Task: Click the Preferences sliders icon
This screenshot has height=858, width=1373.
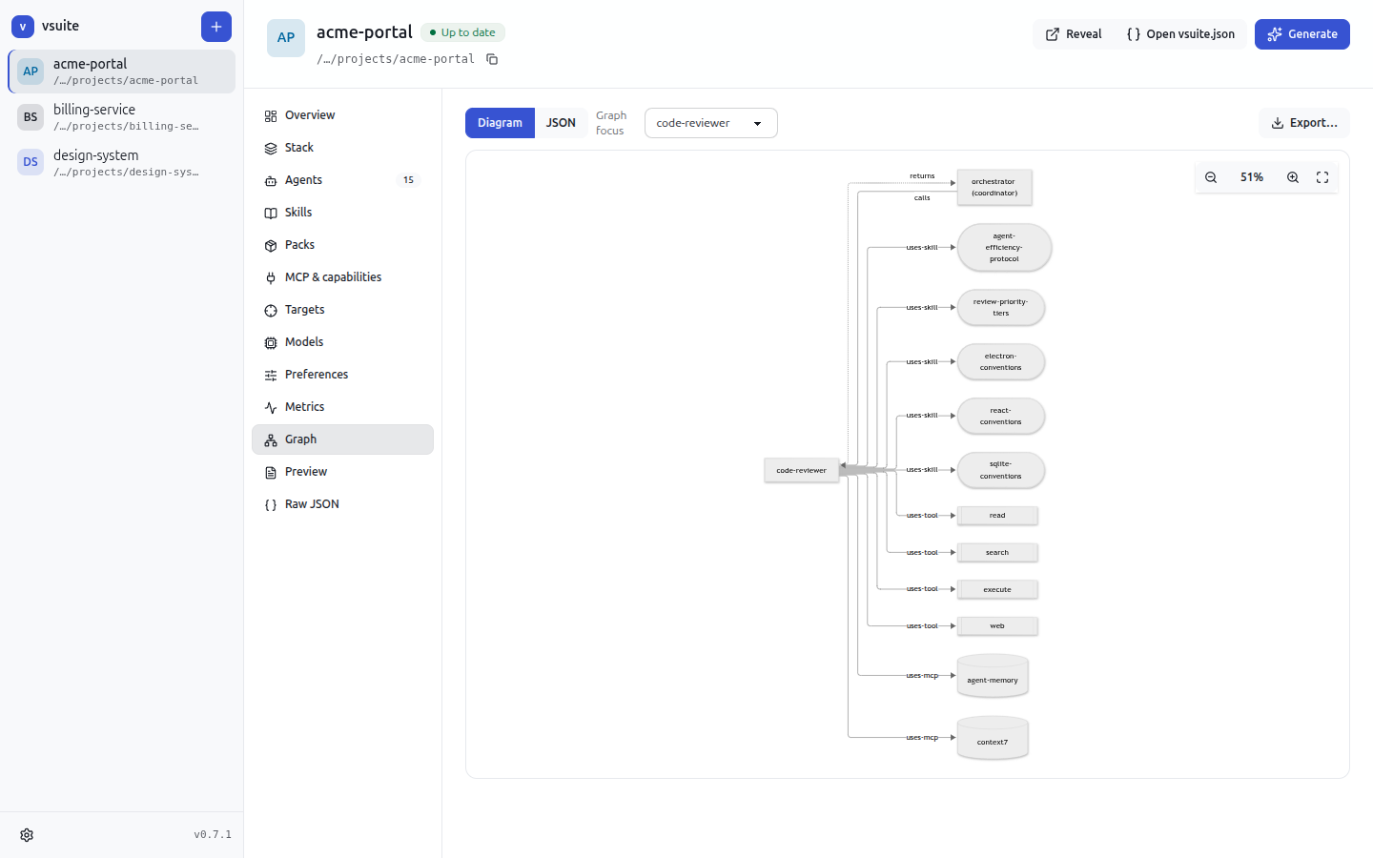Action: tap(271, 375)
